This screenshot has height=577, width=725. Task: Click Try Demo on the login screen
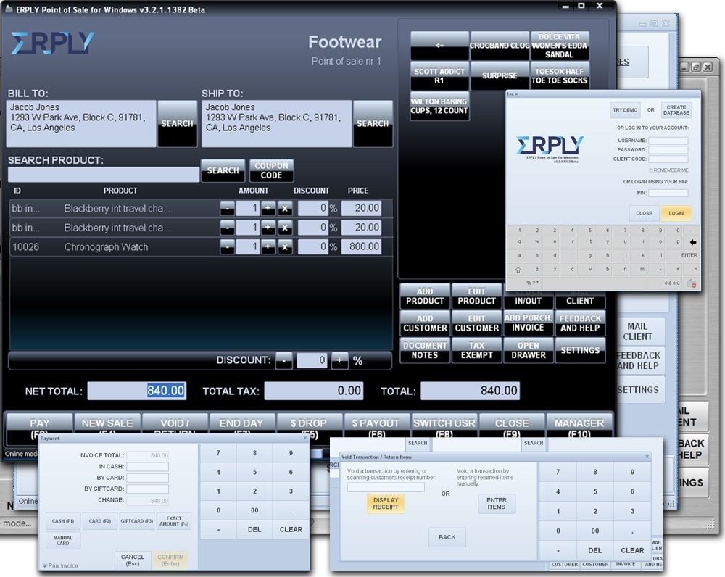pos(625,109)
